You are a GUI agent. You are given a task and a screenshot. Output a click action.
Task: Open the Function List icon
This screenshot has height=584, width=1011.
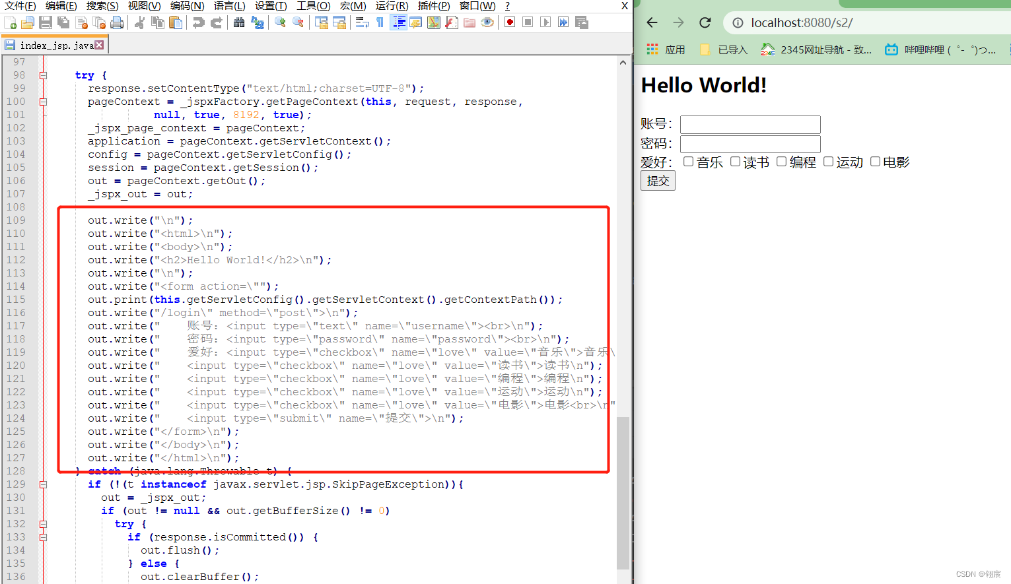[452, 23]
